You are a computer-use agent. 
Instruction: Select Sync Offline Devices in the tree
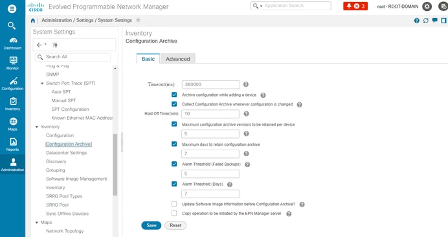[x=67, y=214]
